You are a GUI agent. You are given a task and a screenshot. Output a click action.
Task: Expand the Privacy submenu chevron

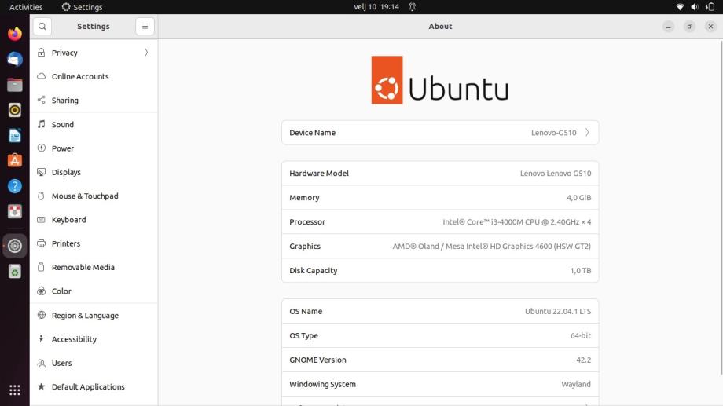point(146,53)
